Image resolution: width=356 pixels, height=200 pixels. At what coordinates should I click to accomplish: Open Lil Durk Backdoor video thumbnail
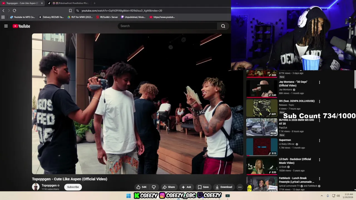point(262,166)
